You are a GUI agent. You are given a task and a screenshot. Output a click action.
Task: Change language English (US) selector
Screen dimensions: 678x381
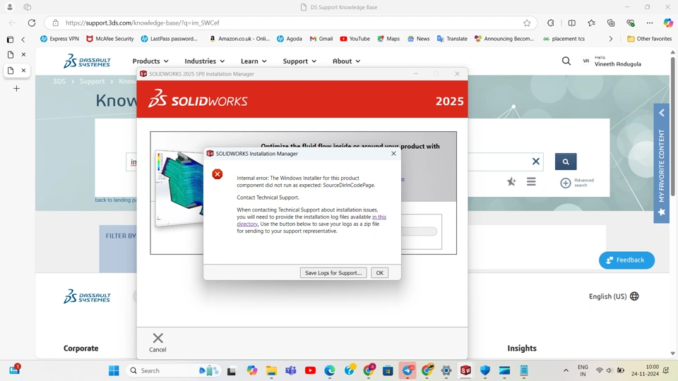pos(614,296)
